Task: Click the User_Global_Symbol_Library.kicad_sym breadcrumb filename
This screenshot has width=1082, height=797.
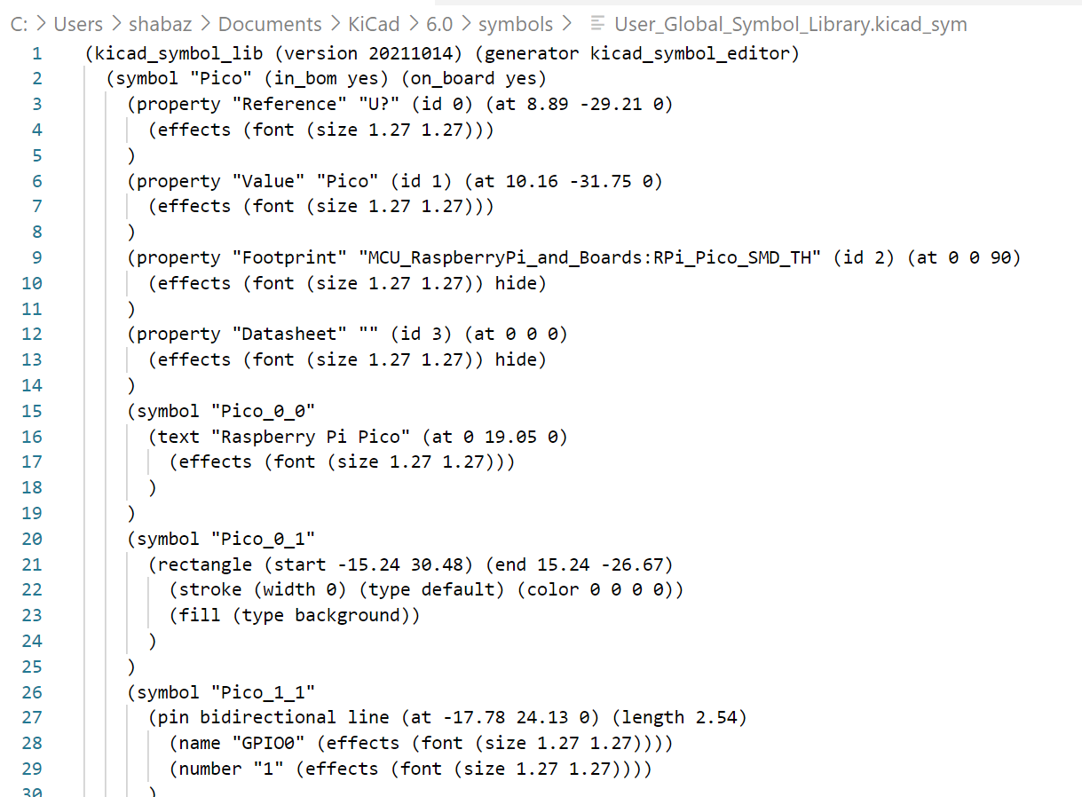Action: pos(791,25)
